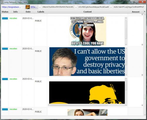
Task: Click the LR1rNDCgKz5ww address field
Action: click(93, 7)
